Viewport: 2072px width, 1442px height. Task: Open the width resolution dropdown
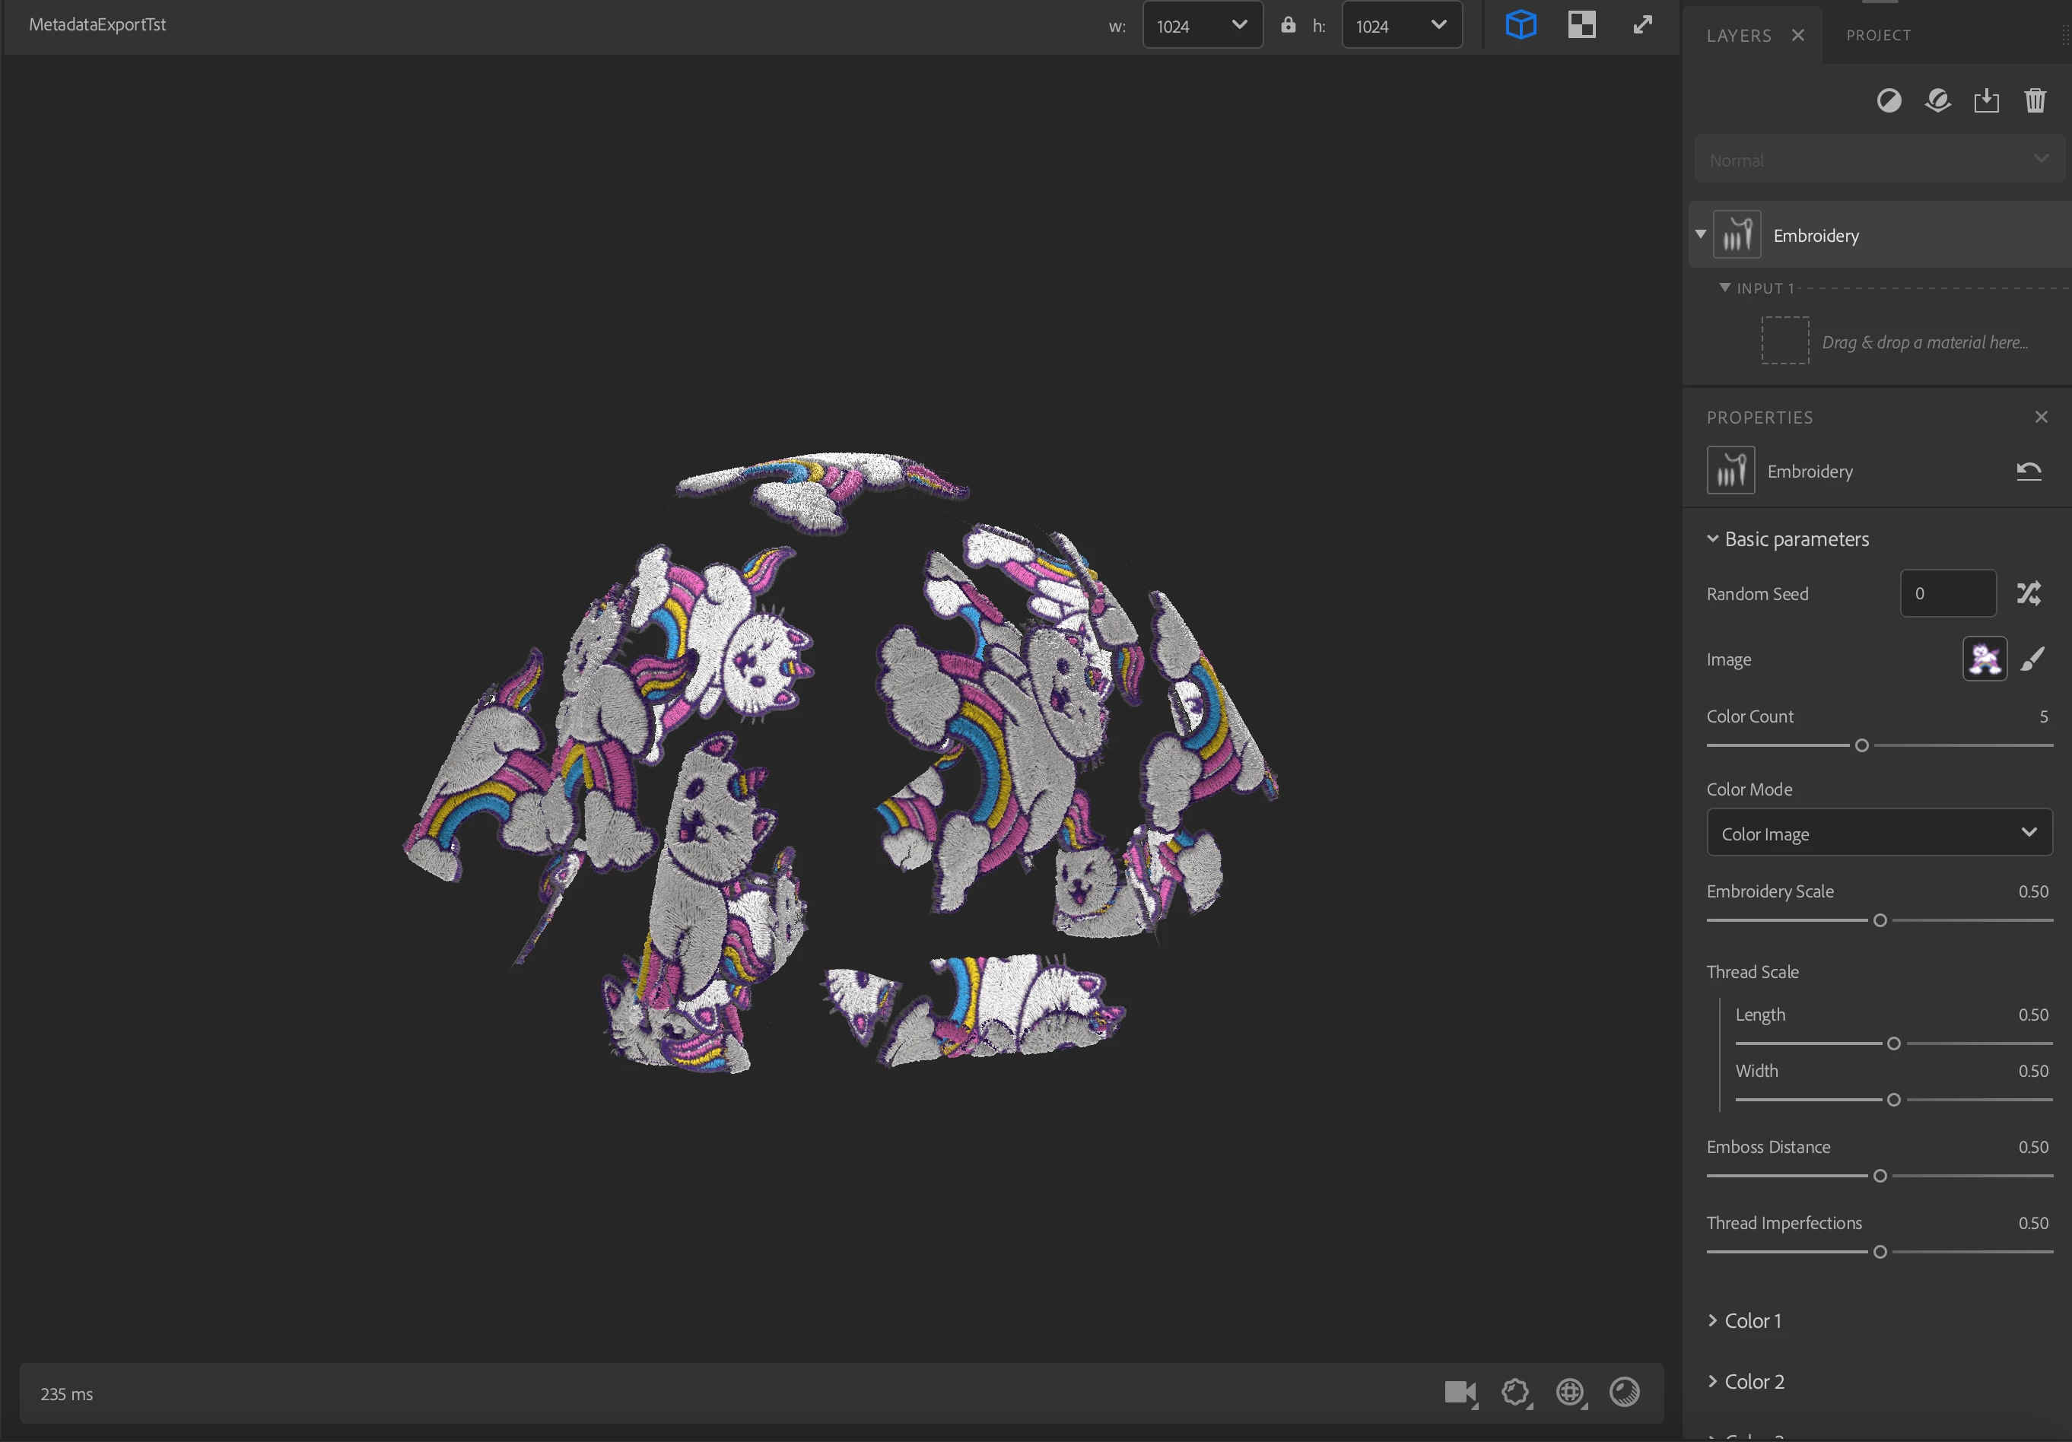(x=1202, y=25)
